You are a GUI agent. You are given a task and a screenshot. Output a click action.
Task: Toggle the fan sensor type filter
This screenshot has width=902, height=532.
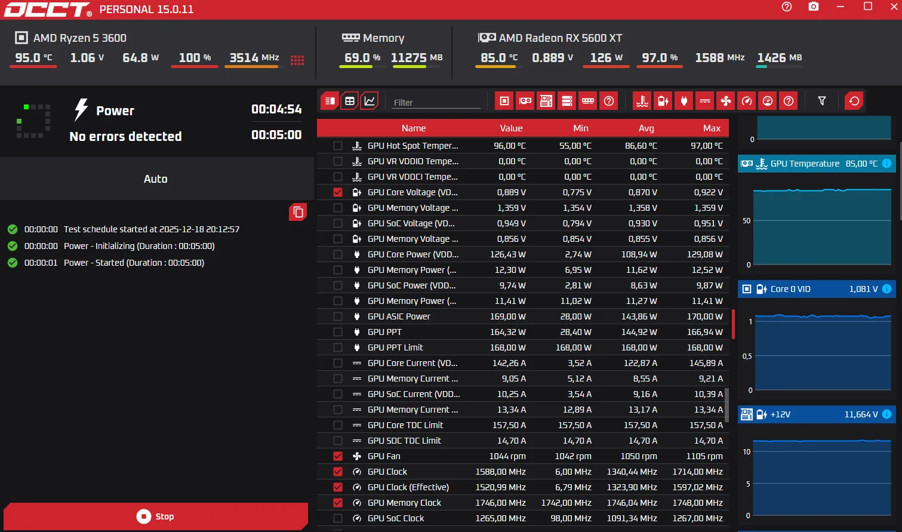[726, 101]
